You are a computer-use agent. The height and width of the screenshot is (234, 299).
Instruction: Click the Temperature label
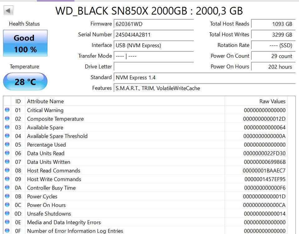pos(24,67)
